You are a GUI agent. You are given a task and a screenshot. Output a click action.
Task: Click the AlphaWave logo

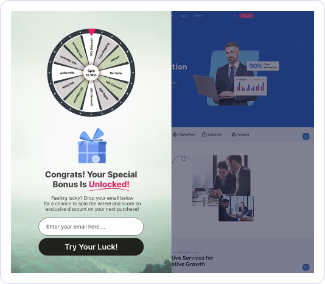[184, 135]
